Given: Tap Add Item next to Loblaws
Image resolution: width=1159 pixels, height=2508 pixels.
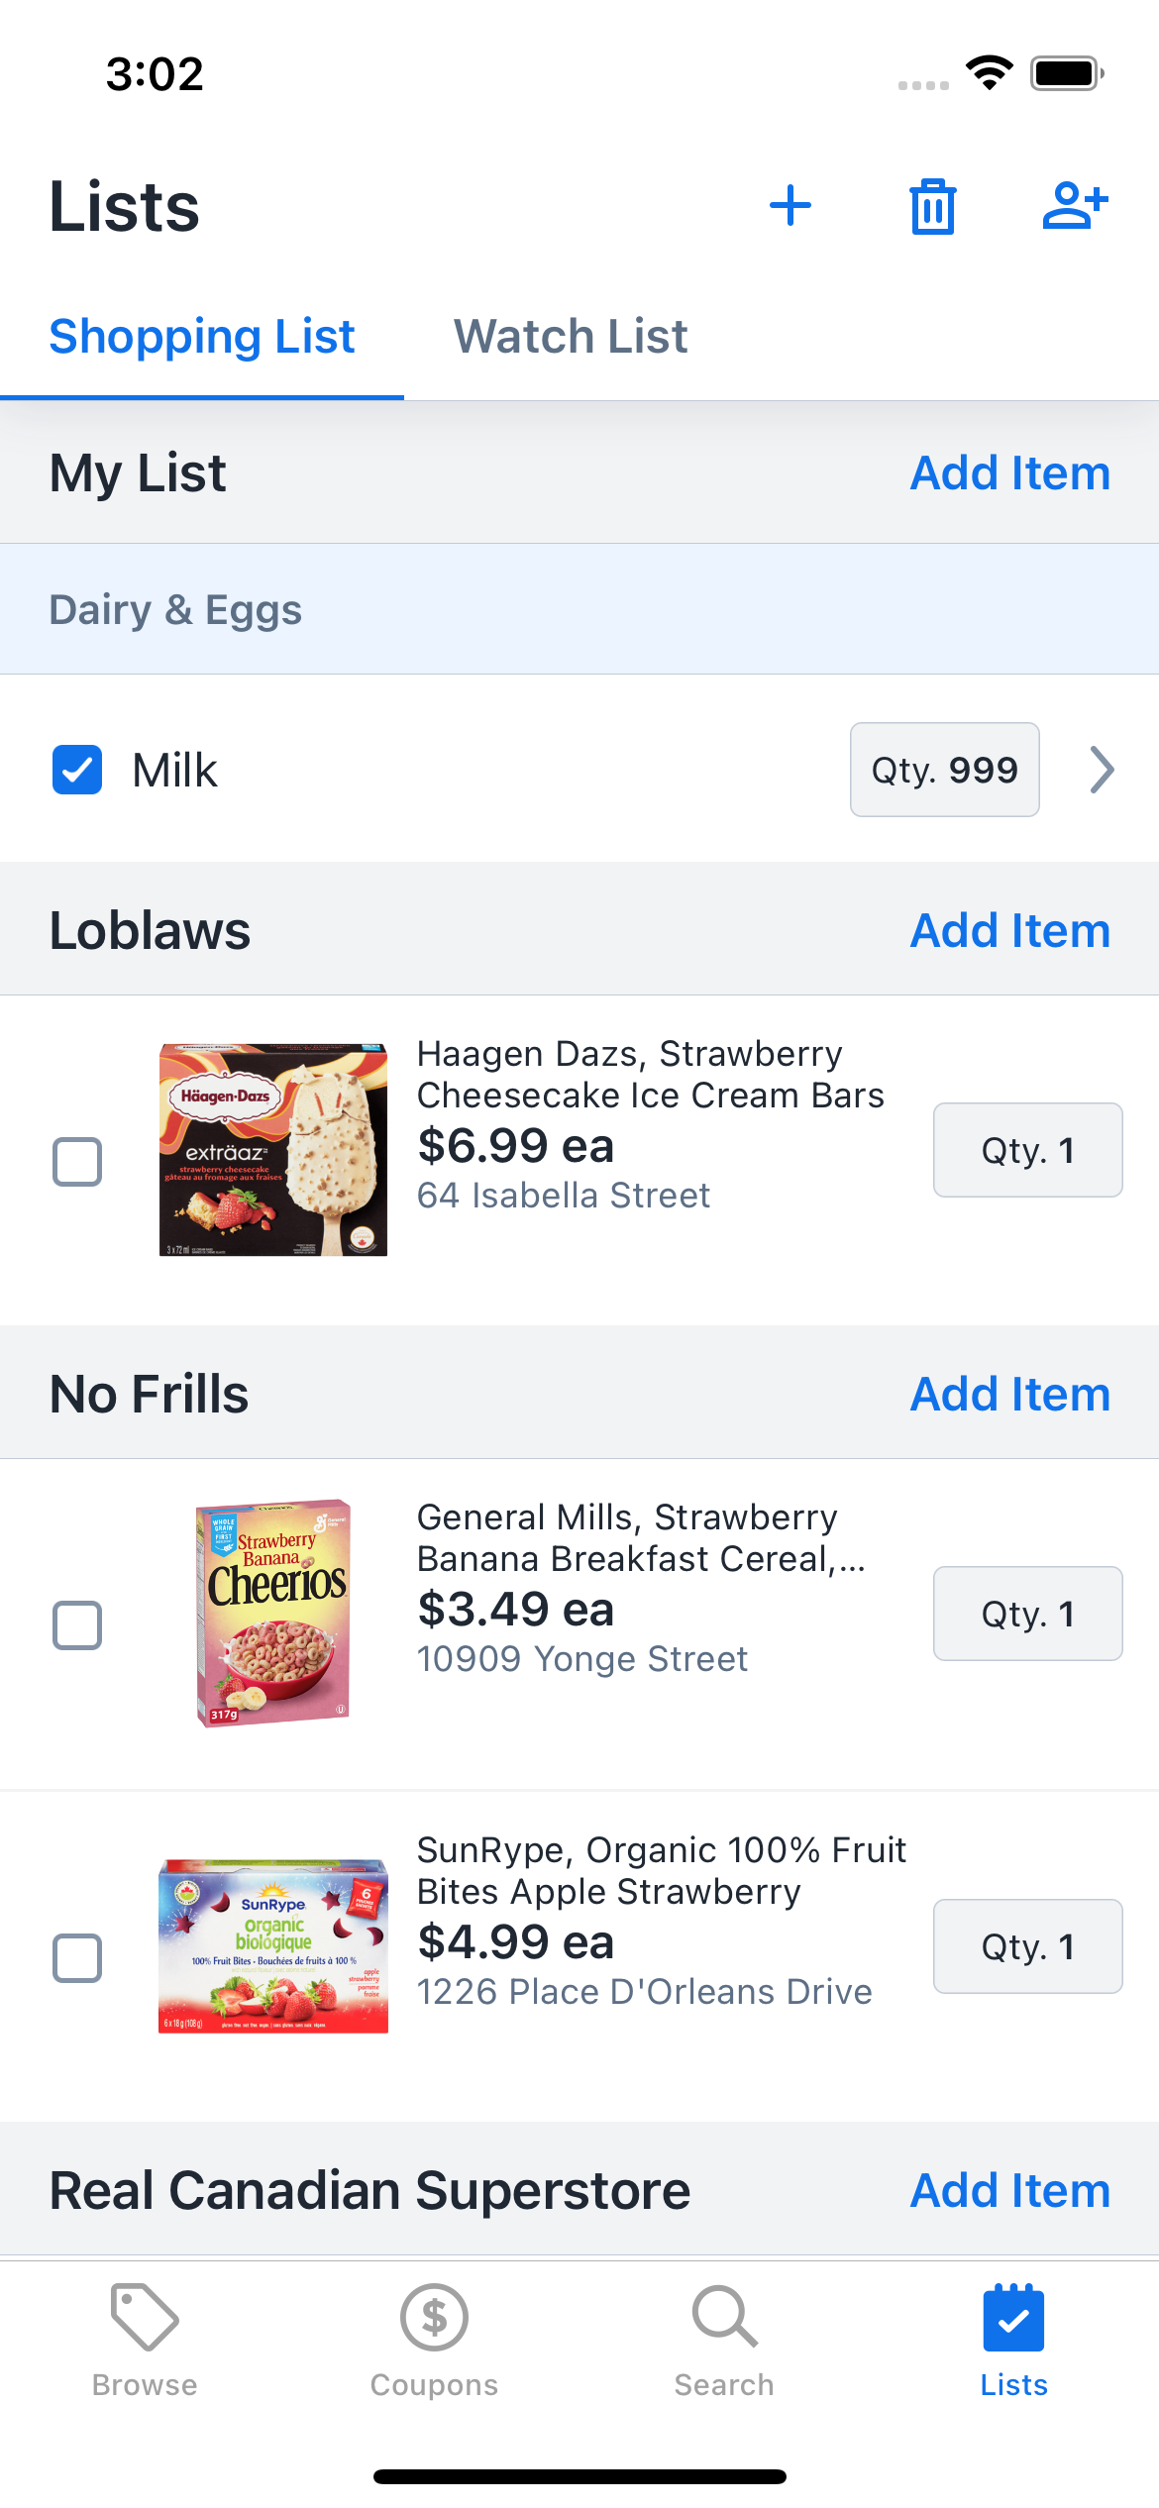Looking at the screenshot, I should coord(1010,930).
